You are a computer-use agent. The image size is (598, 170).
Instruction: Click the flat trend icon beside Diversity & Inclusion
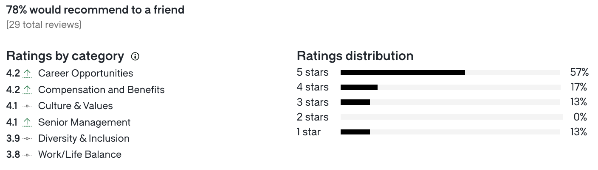tap(27, 139)
